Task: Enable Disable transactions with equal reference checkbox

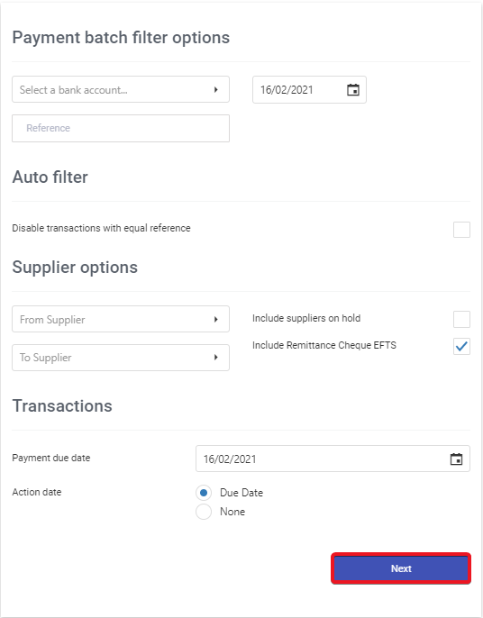Action: [461, 230]
